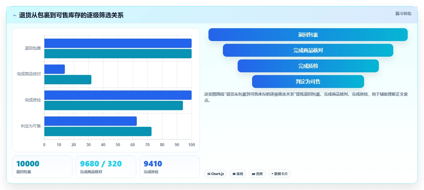Open the 9680 / 320 data card

pyautogui.click(x=106, y=167)
